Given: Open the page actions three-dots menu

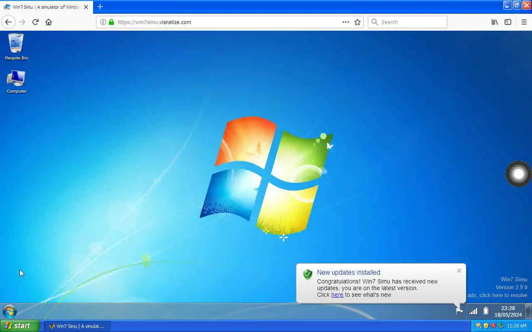Looking at the screenshot, I should pyautogui.click(x=346, y=22).
